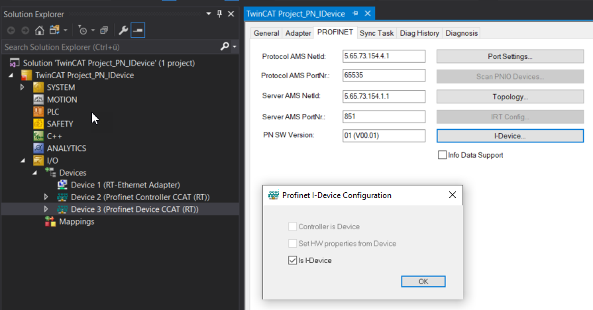The height and width of the screenshot is (310, 593).
Task: Click the Collapse All toolbar icon
Action: [x=104, y=30]
